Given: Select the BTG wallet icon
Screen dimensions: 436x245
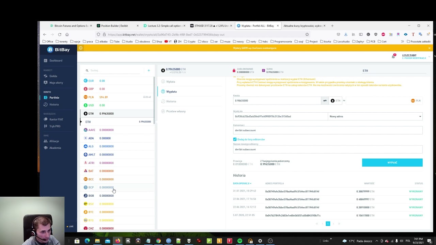Looking at the screenshot, I should (85, 220).
